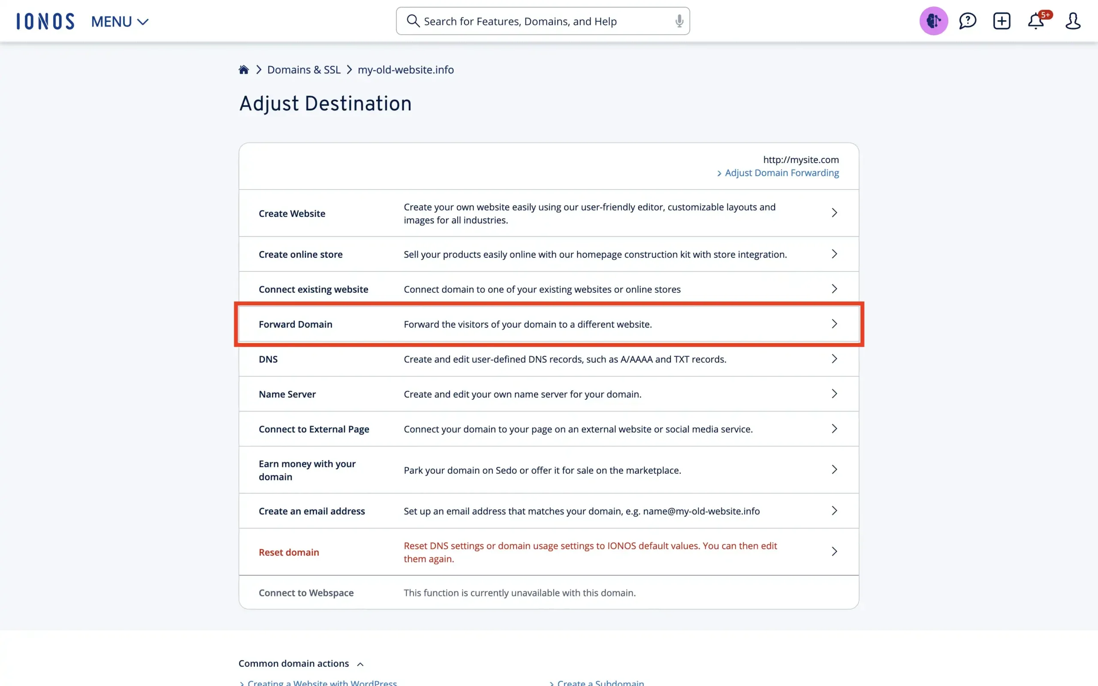Click the IONOS logo
The height and width of the screenshot is (686, 1098).
[45, 21]
